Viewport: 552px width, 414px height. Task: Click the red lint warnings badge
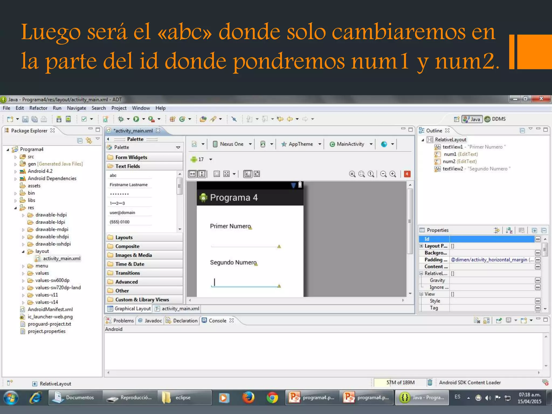click(407, 174)
